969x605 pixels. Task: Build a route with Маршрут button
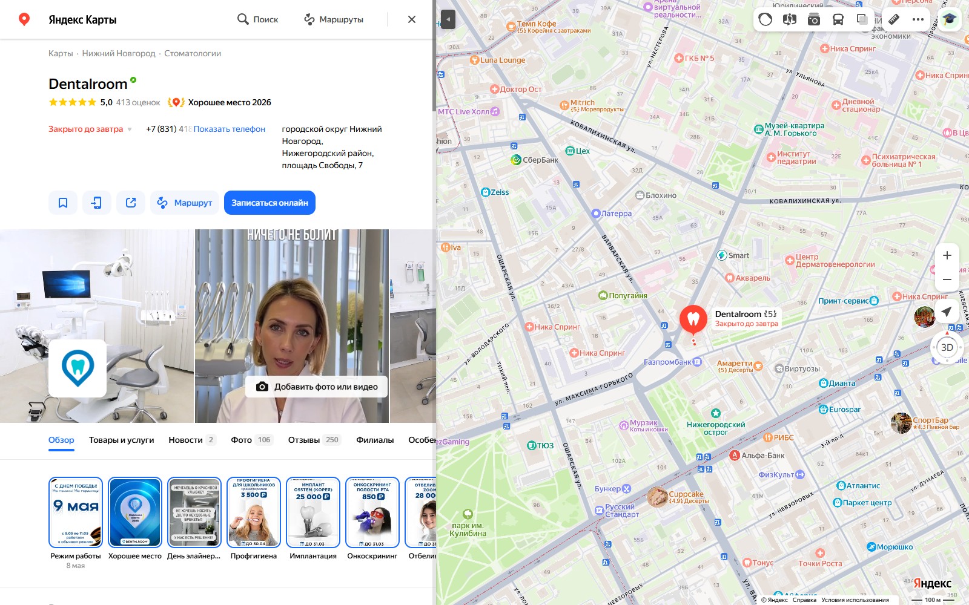coord(185,203)
